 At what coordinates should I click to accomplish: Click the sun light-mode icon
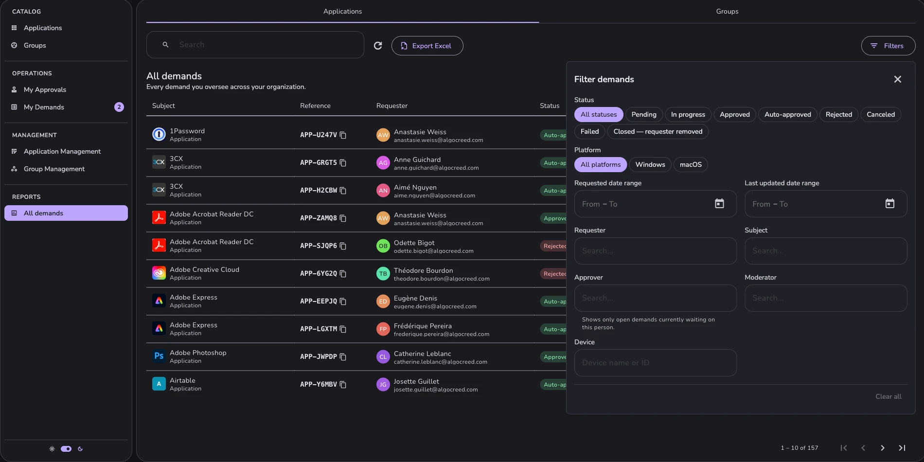point(52,449)
